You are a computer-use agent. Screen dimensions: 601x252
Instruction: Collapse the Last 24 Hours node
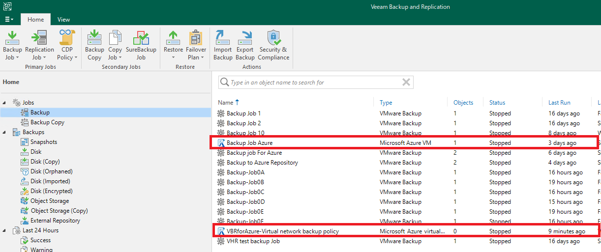coord(4,230)
